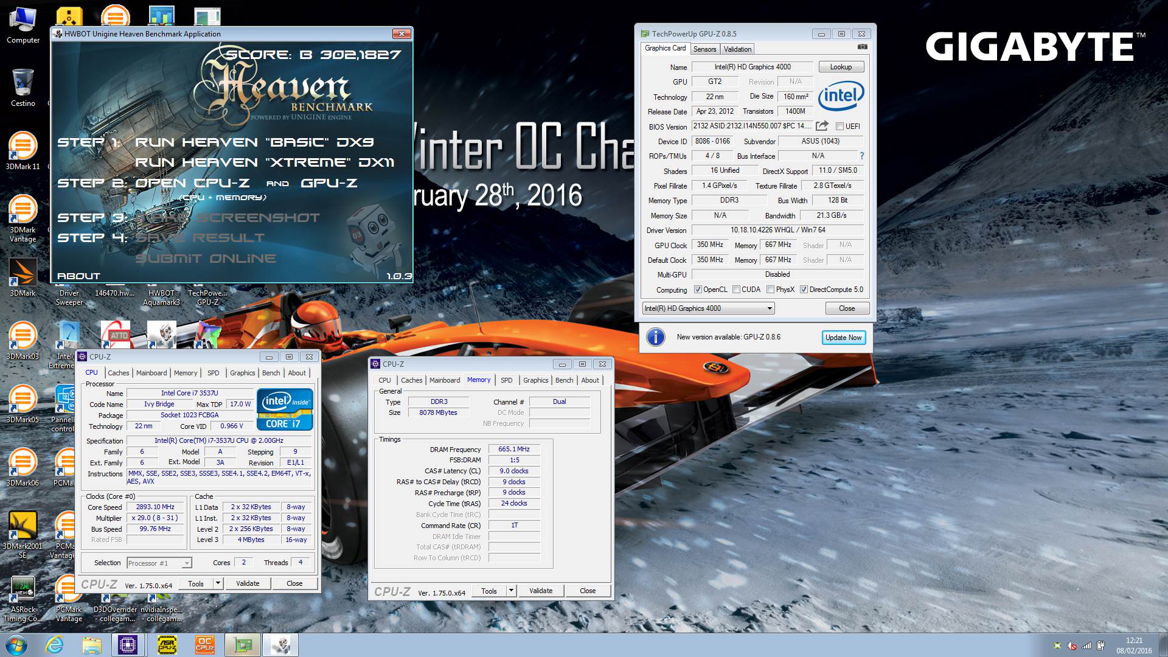Click RUN HEAVEN "XTREME" DX11

click(264, 162)
